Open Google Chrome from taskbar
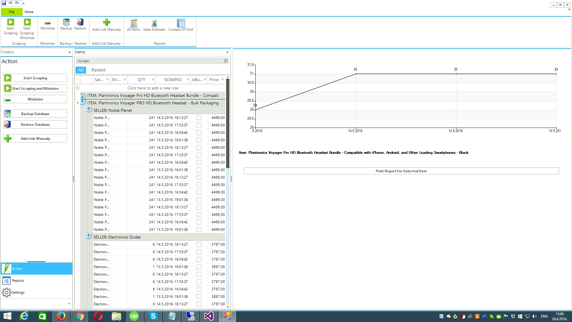This screenshot has width=572, height=322. pyautogui.click(x=79, y=316)
